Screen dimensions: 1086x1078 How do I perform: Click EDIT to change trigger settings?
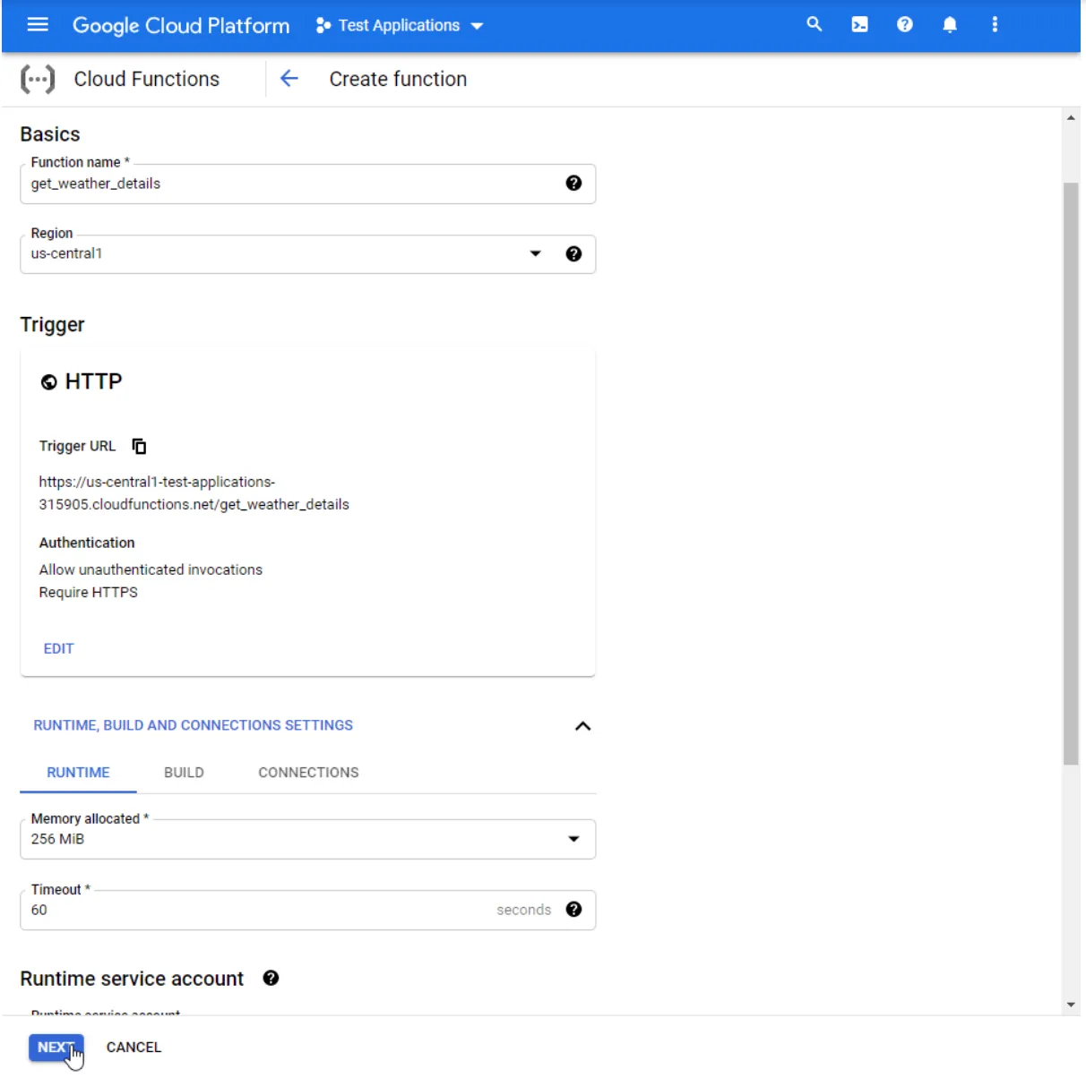58,648
